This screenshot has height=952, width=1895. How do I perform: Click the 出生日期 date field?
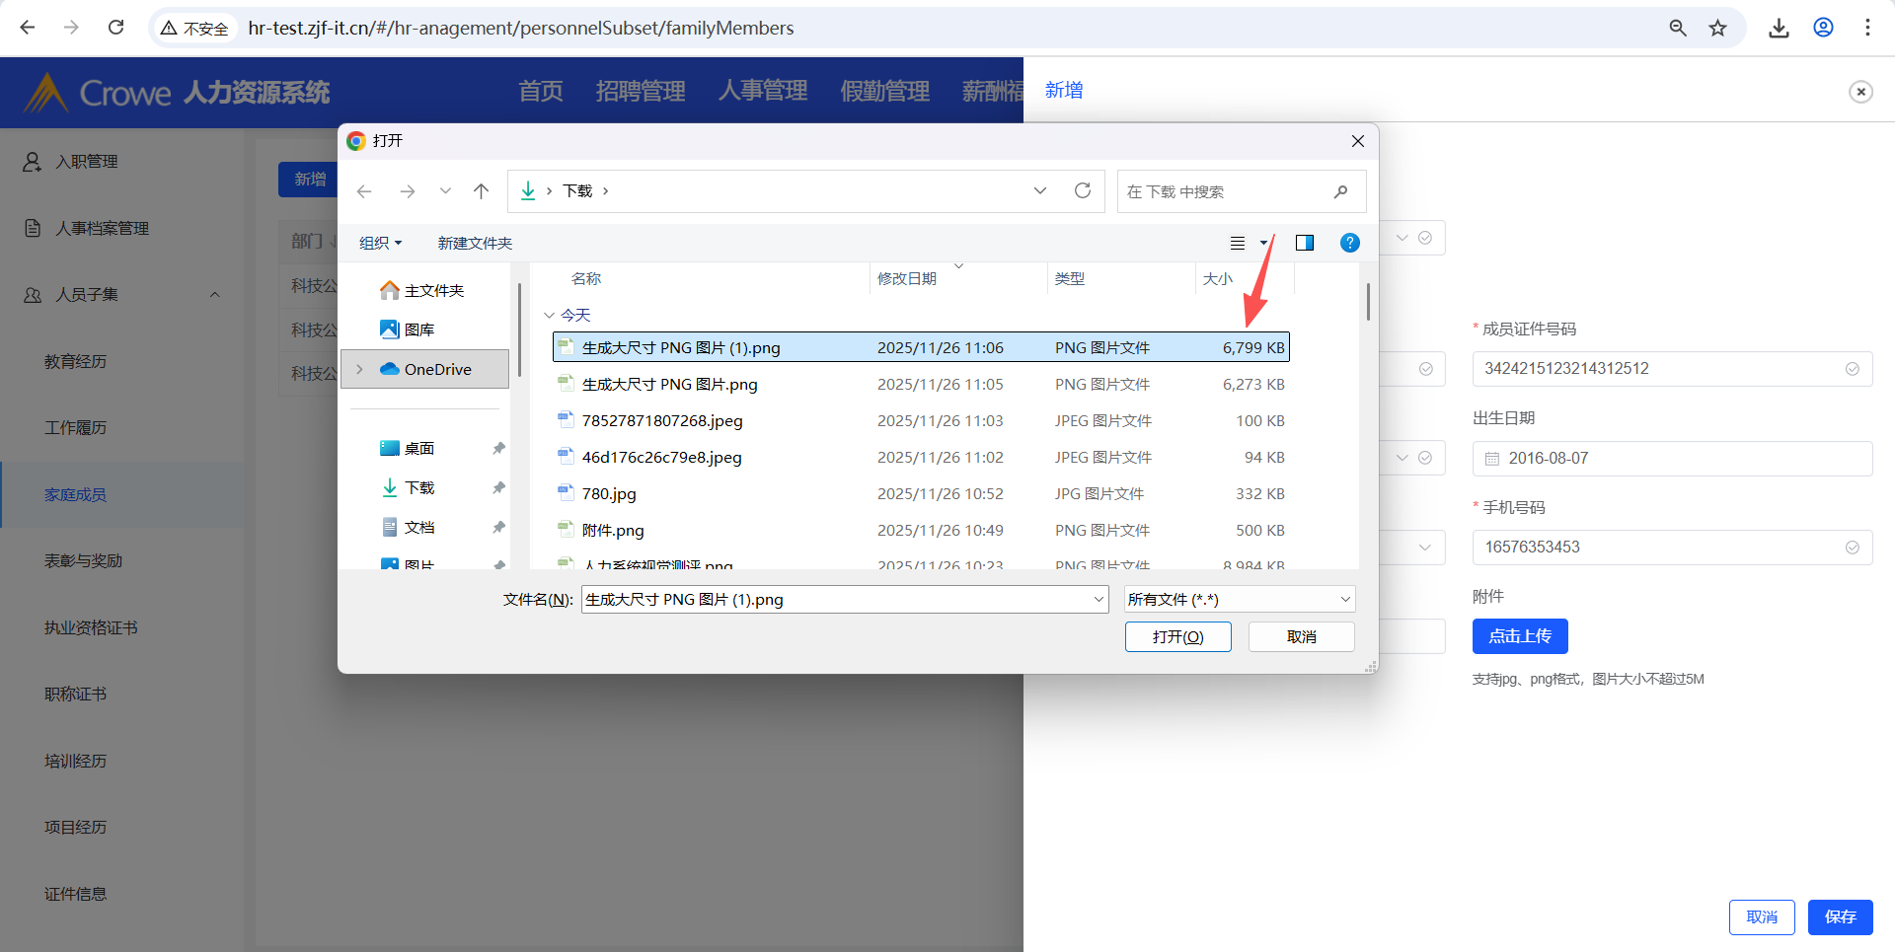[x=1672, y=458]
